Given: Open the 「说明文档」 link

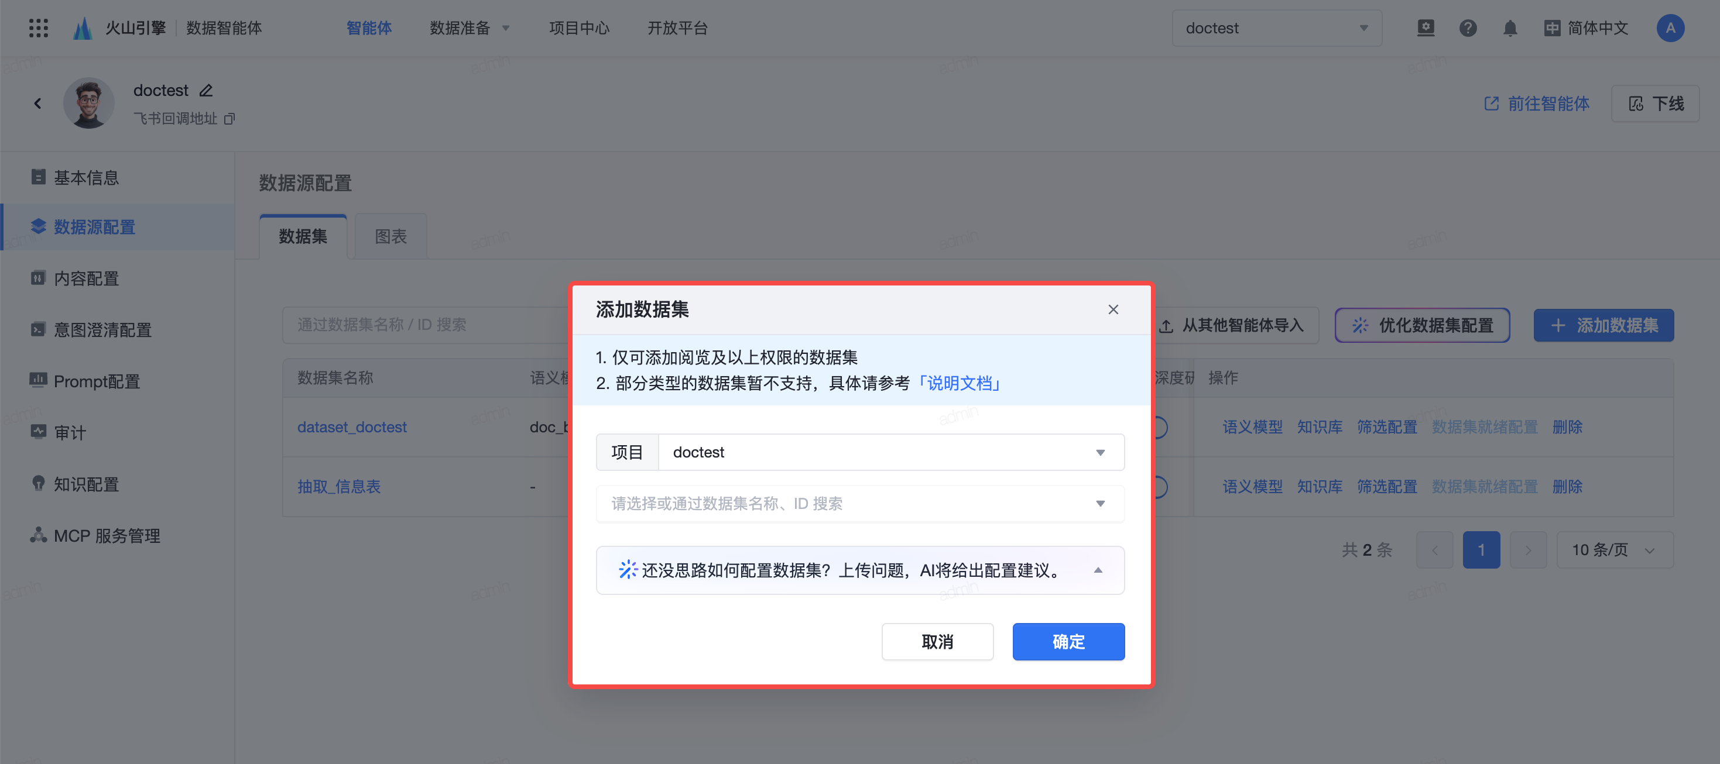Looking at the screenshot, I should coord(959,384).
